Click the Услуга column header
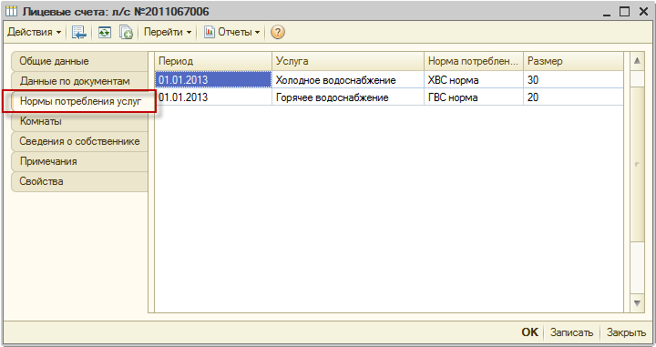 tap(348, 61)
